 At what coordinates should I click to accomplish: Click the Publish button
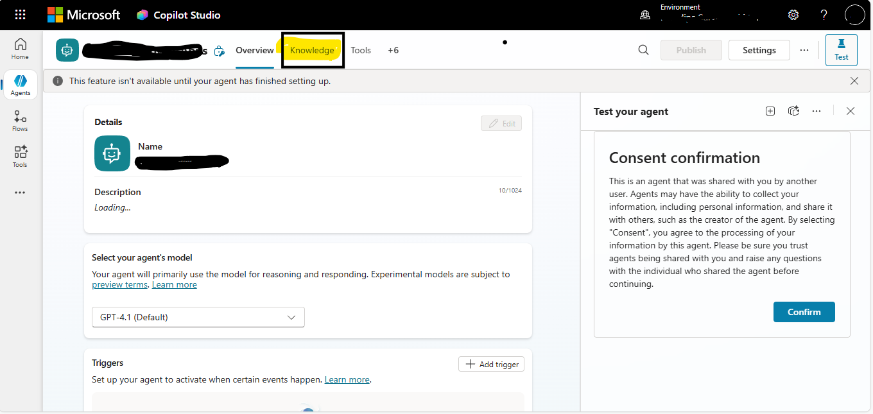pyautogui.click(x=691, y=50)
